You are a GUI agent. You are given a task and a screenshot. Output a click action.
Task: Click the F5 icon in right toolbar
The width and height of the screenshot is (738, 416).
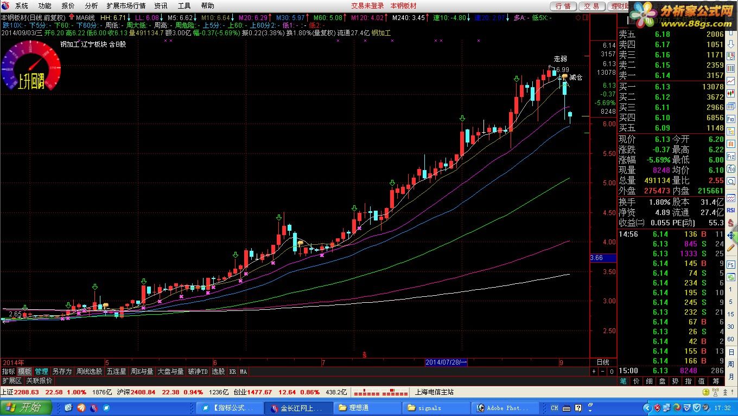pos(730,264)
